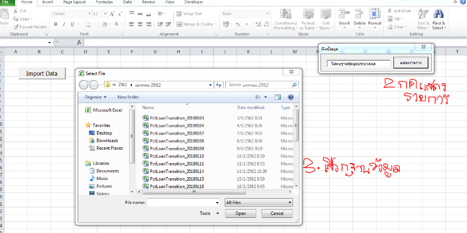
Task: Toggle the preview pane icon
Action: [x=278, y=97]
